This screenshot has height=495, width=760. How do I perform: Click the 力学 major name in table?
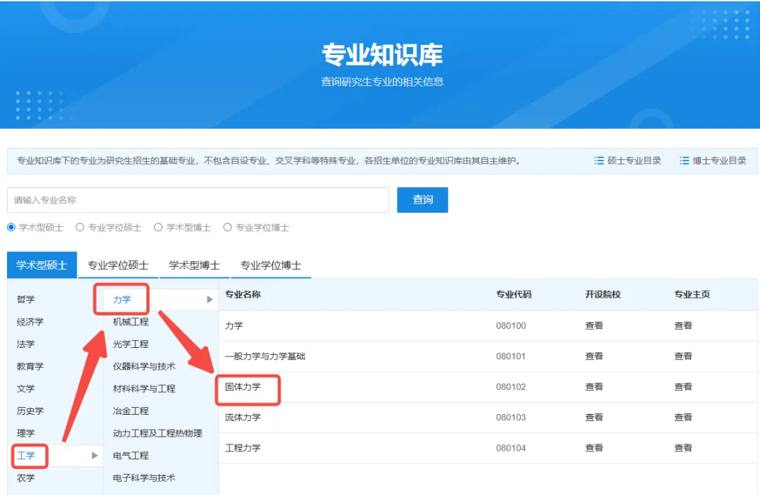(234, 326)
